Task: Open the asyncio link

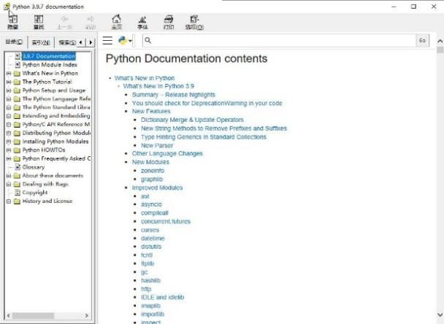Action: pyautogui.click(x=151, y=204)
